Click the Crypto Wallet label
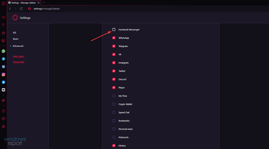The height and width of the screenshot is (149, 269). pos(125,104)
